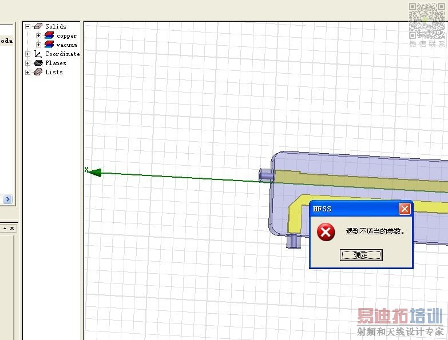The image size is (448, 340).
Task: Select the Coordinate systems axis icon
Action: [x=38, y=54]
